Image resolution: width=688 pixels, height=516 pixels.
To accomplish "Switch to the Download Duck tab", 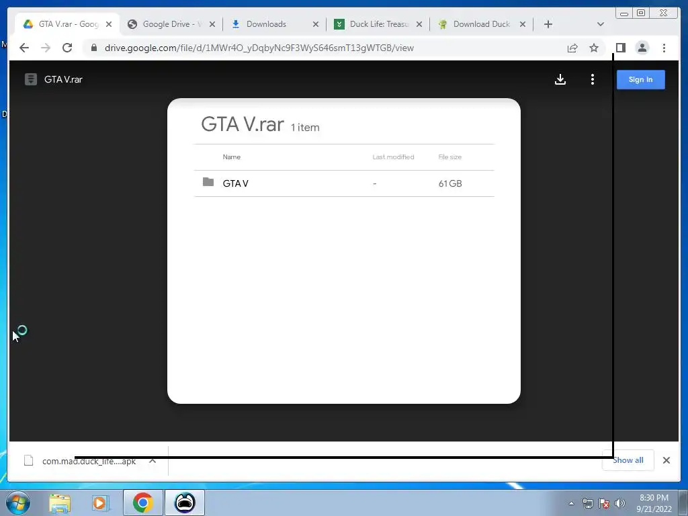I will click(481, 24).
